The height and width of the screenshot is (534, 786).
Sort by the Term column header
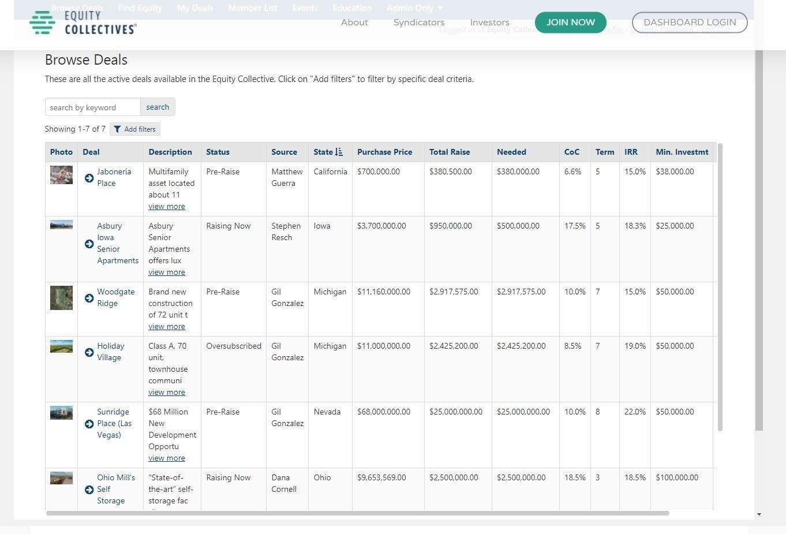pos(605,152)
